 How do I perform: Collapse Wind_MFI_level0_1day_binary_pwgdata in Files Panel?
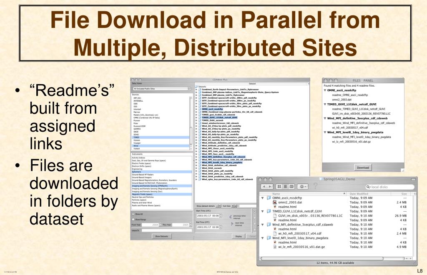tap(325, 132)
